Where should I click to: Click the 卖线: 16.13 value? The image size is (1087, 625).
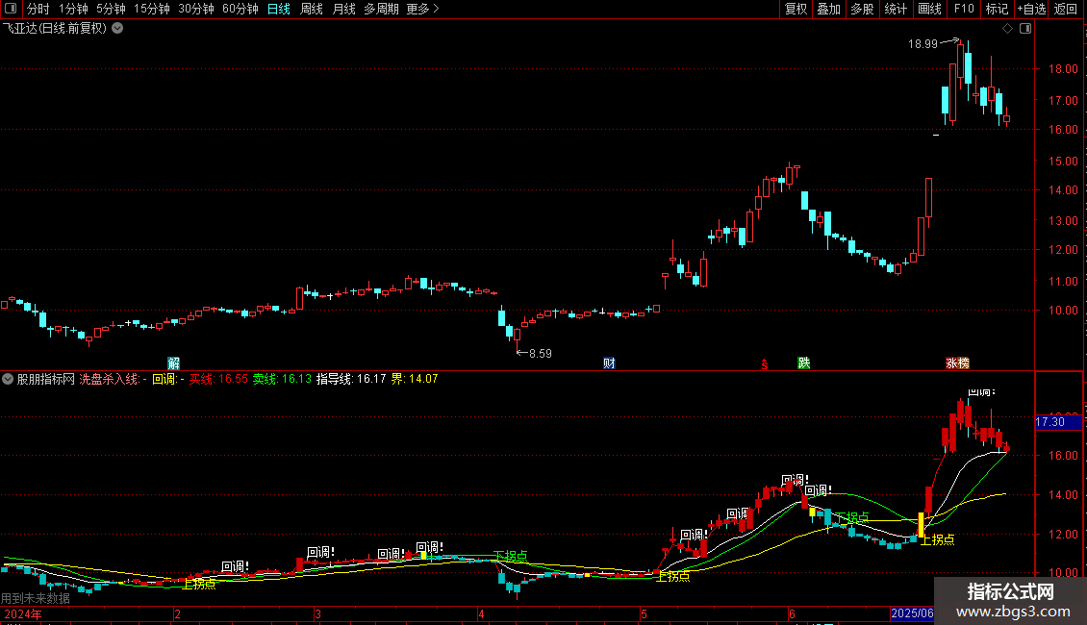tap(282, 379)
